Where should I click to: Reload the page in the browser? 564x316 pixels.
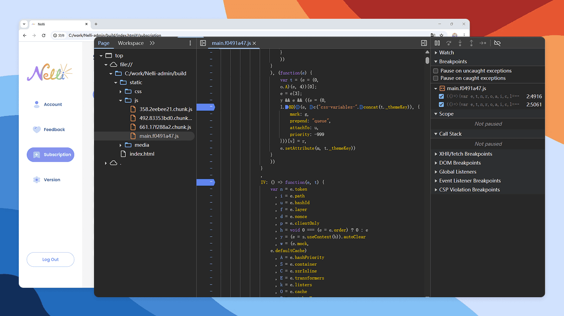(x=44, y=35)
